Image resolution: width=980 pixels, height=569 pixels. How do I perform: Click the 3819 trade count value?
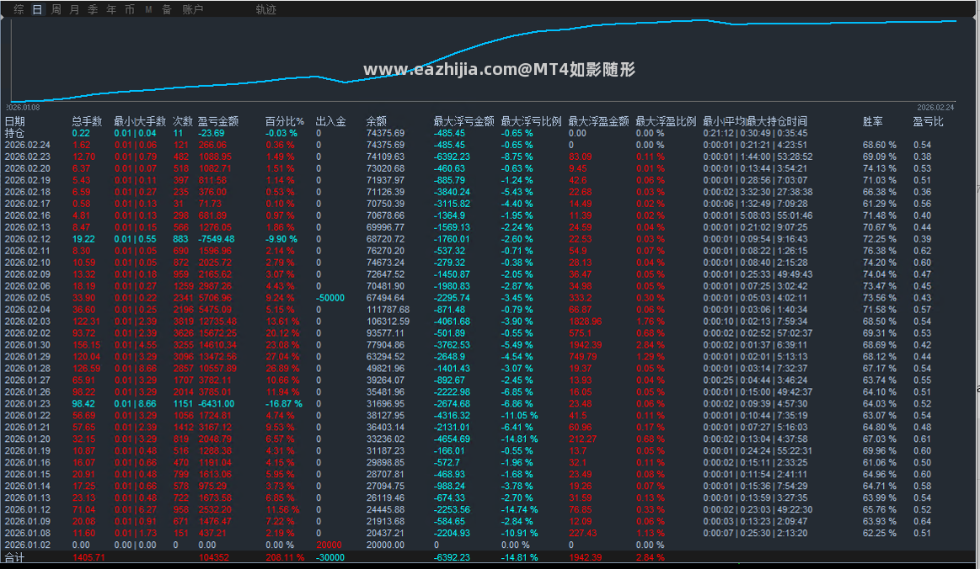click(183, 322)
